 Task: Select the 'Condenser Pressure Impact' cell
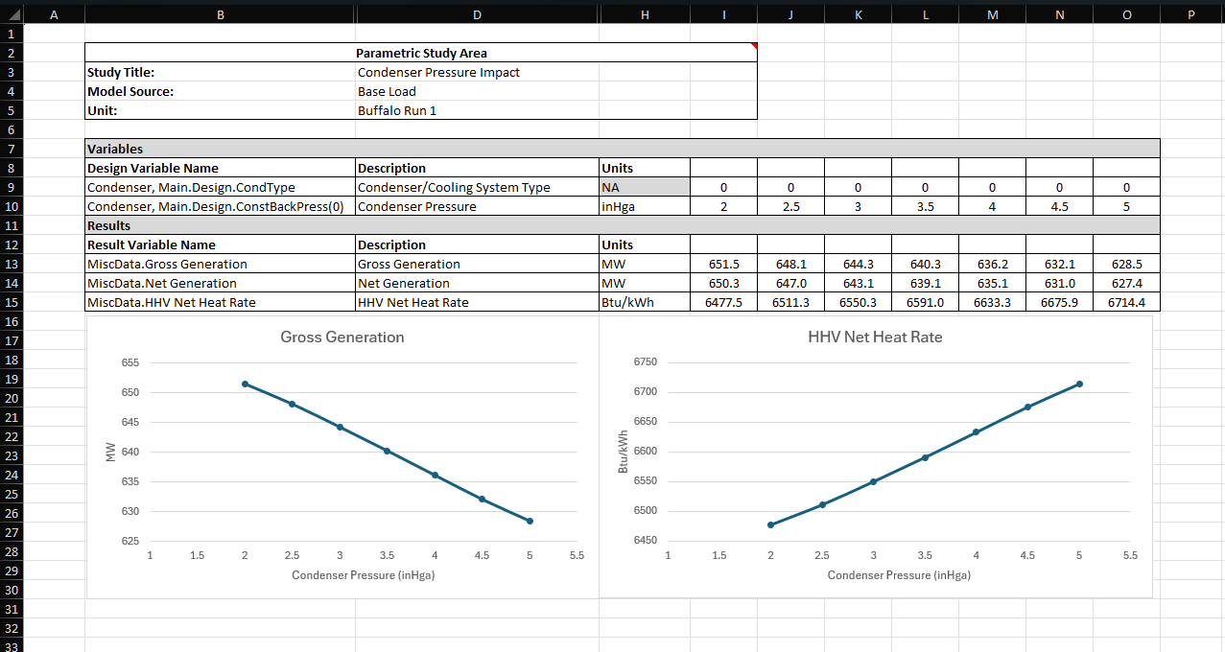point(477,72)
